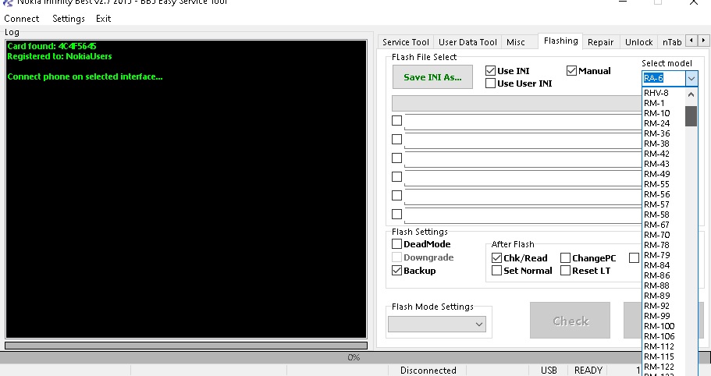This screenshot has height=376, width=711.
Task: Select RM-89 entry
Action: tap(665, 296)
